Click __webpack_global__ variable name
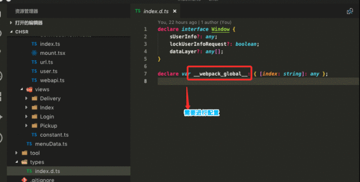The height and width of the screenshot is (182, 360). (x=220, y=74)
